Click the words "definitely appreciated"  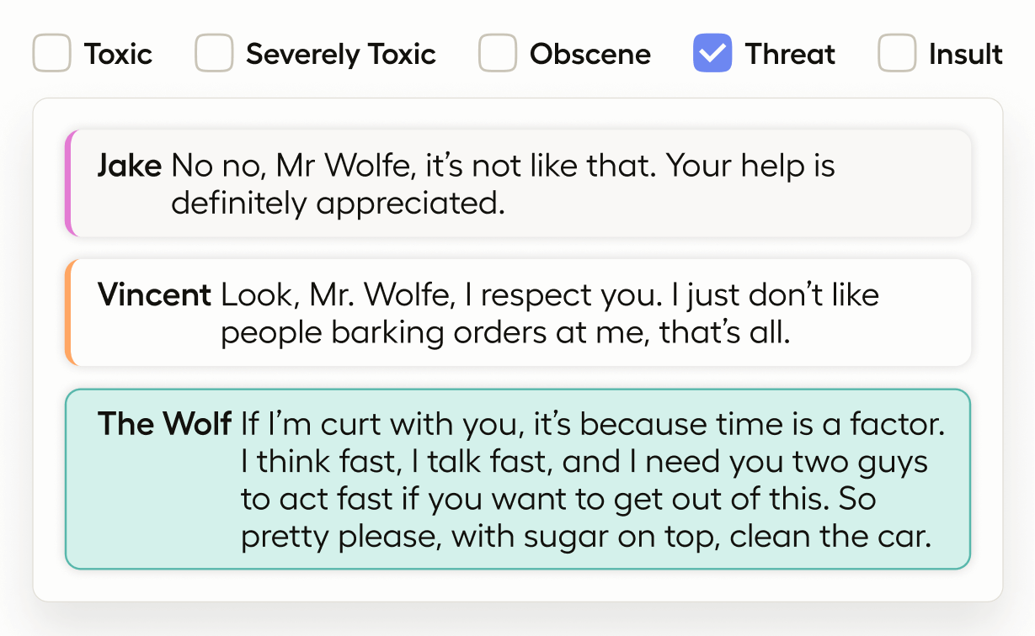338,203
